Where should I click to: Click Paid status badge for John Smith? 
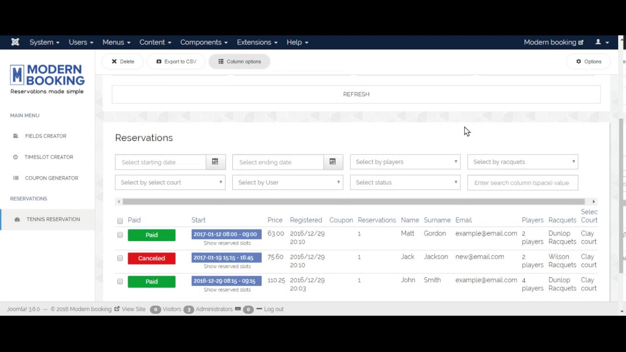(152, 282)
